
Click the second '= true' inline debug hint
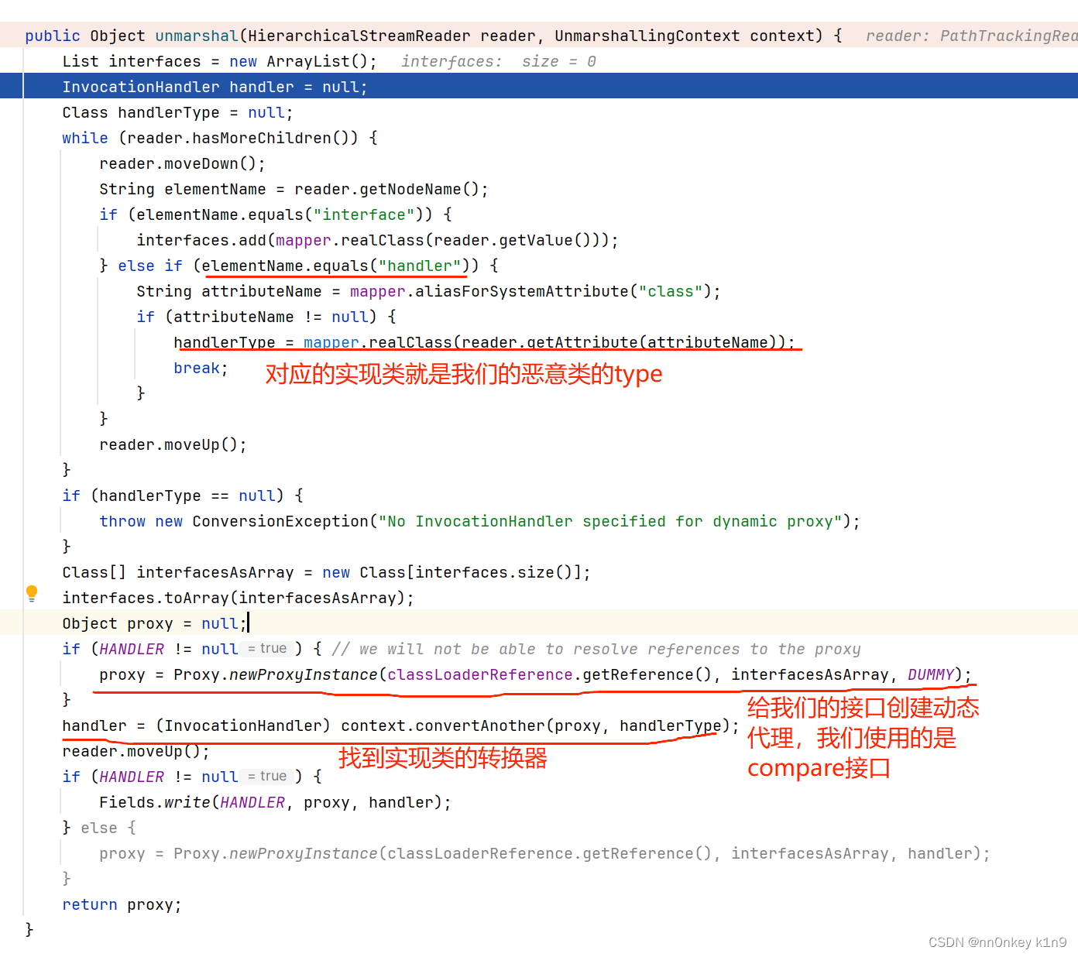[267, 777]
